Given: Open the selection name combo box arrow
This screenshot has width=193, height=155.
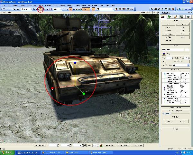Looking at the screenshot, I should click(x=113, y=9).
